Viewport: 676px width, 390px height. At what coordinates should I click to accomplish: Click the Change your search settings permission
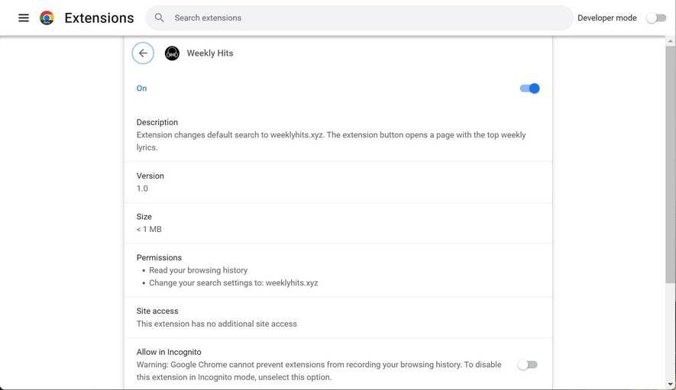coord(233,283)
